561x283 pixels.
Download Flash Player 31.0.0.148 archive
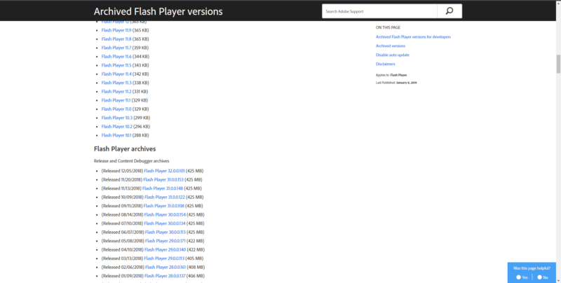click(163, 188)
